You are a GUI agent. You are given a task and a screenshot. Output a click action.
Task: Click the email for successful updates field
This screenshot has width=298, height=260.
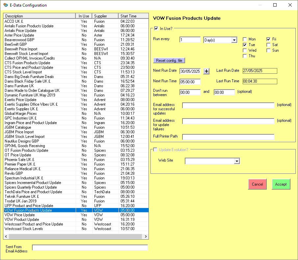228,105
